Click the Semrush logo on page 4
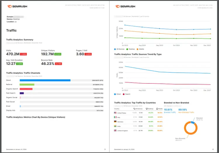219x153 pixels. coord(125,6)
